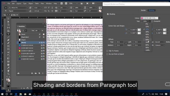Select the Free Transform tool

(x=8, y=55)
